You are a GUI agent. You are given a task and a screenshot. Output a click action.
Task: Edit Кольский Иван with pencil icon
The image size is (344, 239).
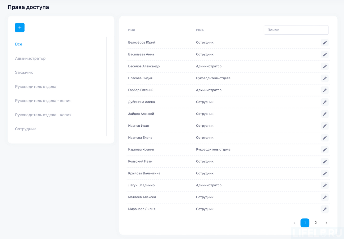pyautogui.click(x=325, y=162)
